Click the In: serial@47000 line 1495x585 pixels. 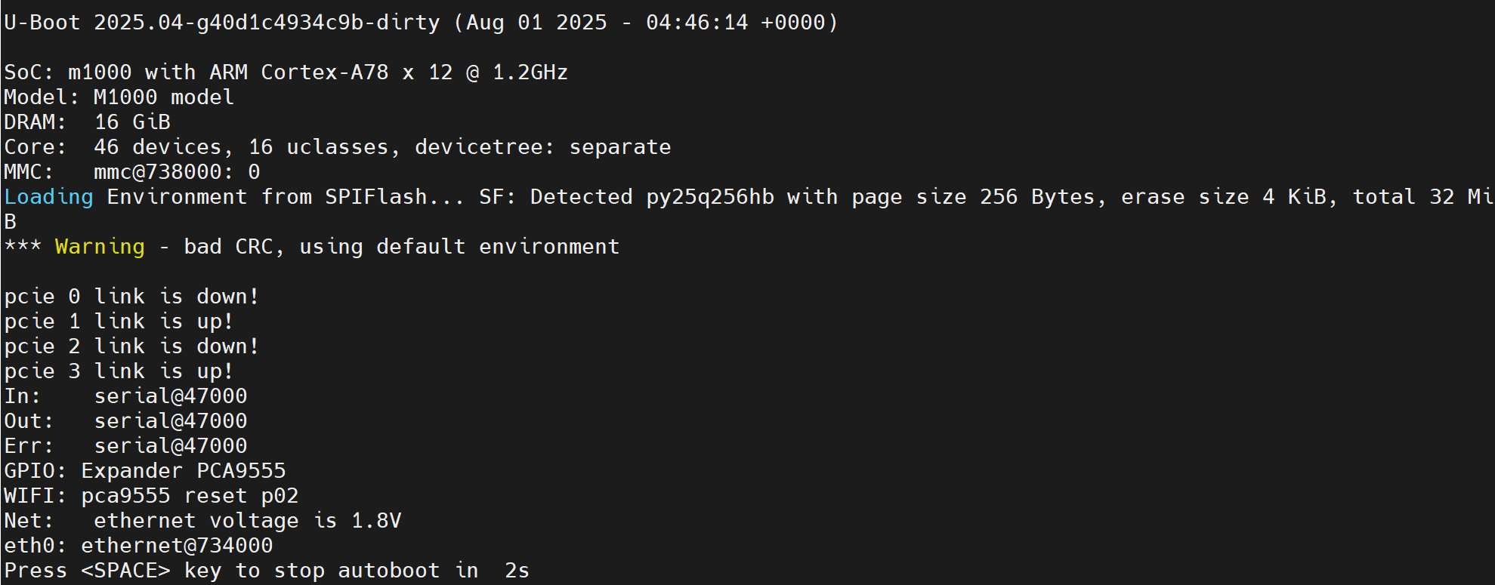(x=125, y=396)
